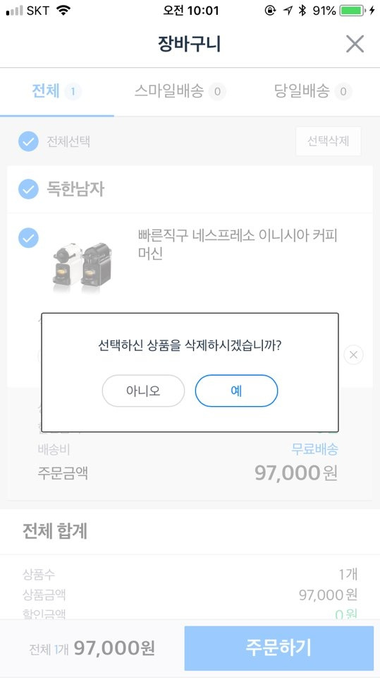Click the circled X remove-item icon
The height and width of the screenshot is (678, 380).
pyautogui.click(x=353, y=355)
